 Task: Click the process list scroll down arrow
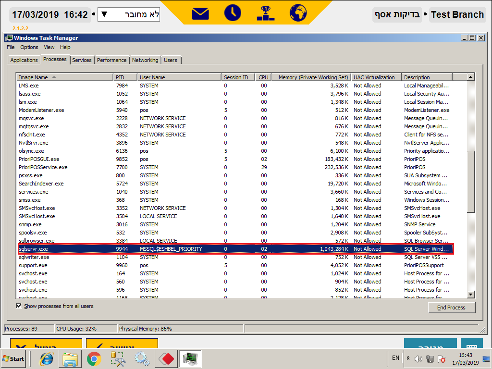[x=470, y=295]
